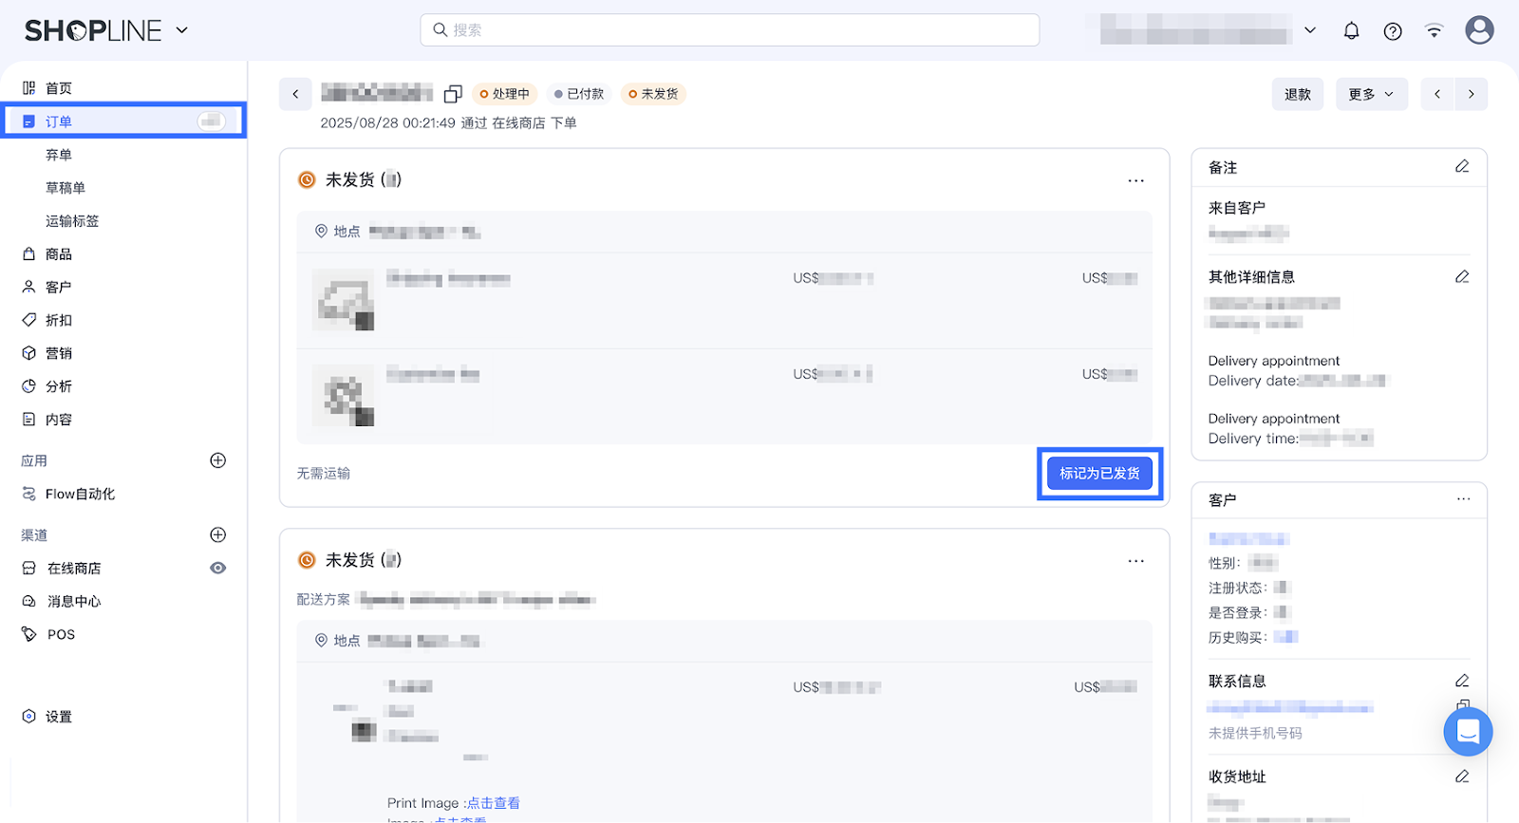
Task: Click the 来自客户 heading
Action: [x=1237, y=208]
